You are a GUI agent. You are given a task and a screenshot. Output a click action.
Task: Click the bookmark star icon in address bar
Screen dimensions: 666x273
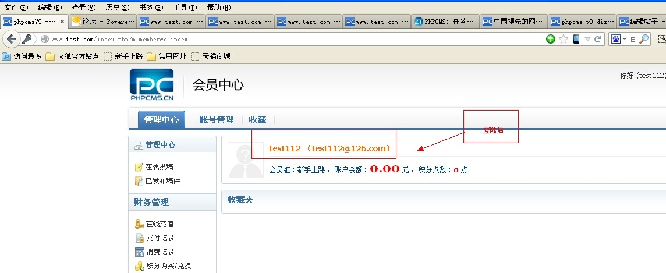tap(563, 39)
